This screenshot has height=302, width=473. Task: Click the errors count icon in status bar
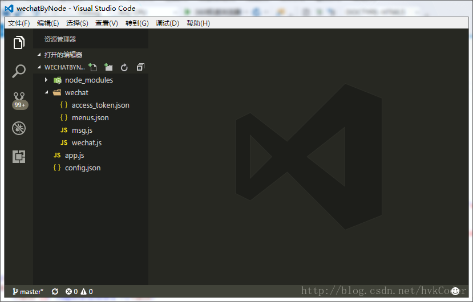pyautogui.click(x=69, y=291)
